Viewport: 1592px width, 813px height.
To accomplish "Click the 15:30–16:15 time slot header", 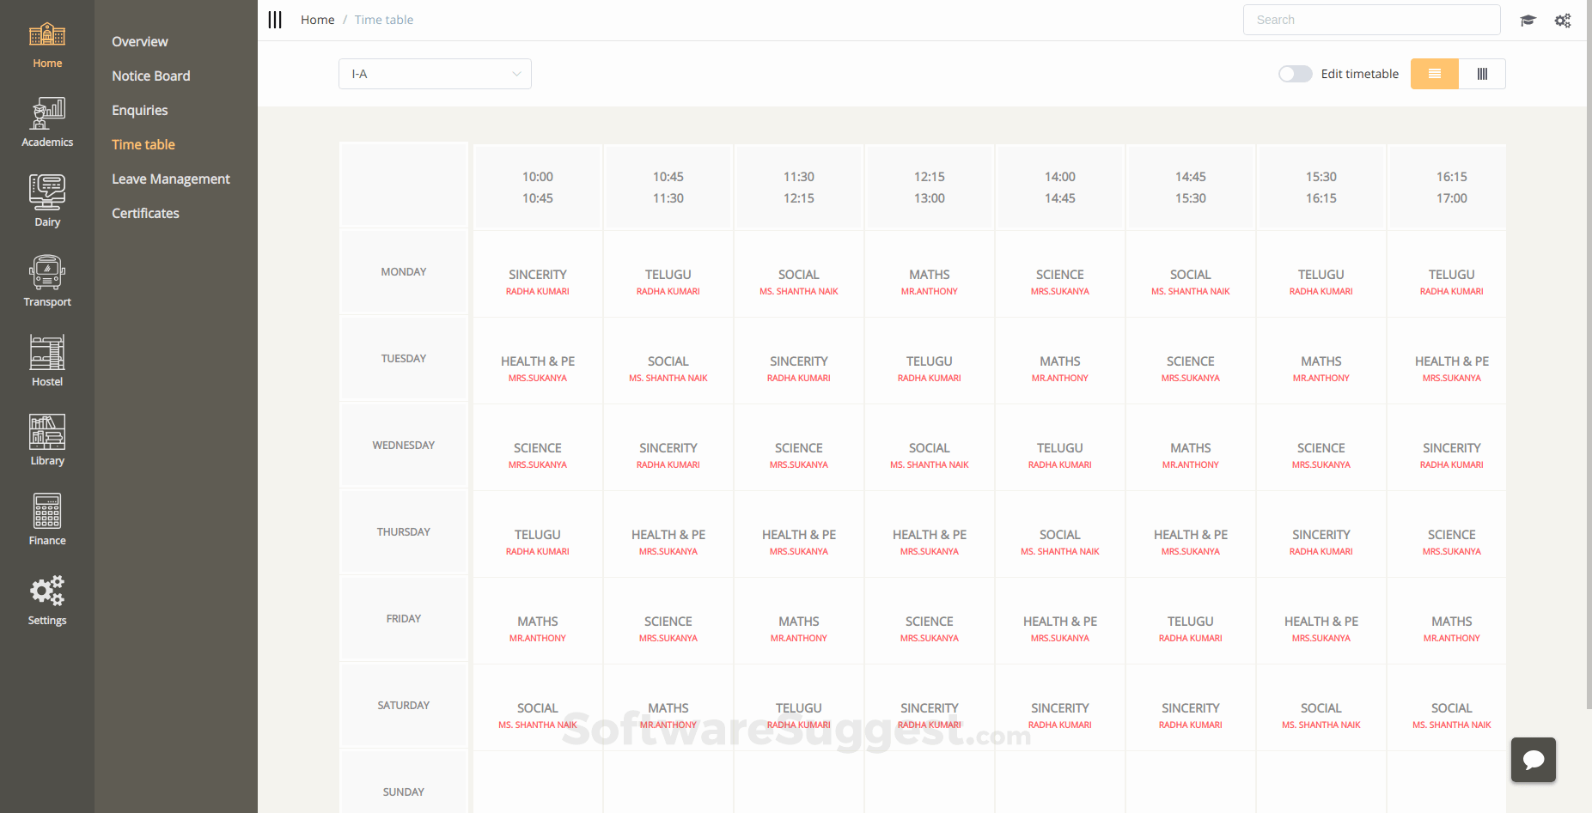I will point(1321,187).
